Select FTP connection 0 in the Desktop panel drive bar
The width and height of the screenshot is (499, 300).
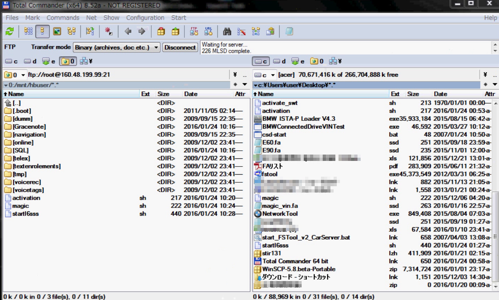pyautogui.click(x=317, y=61)
